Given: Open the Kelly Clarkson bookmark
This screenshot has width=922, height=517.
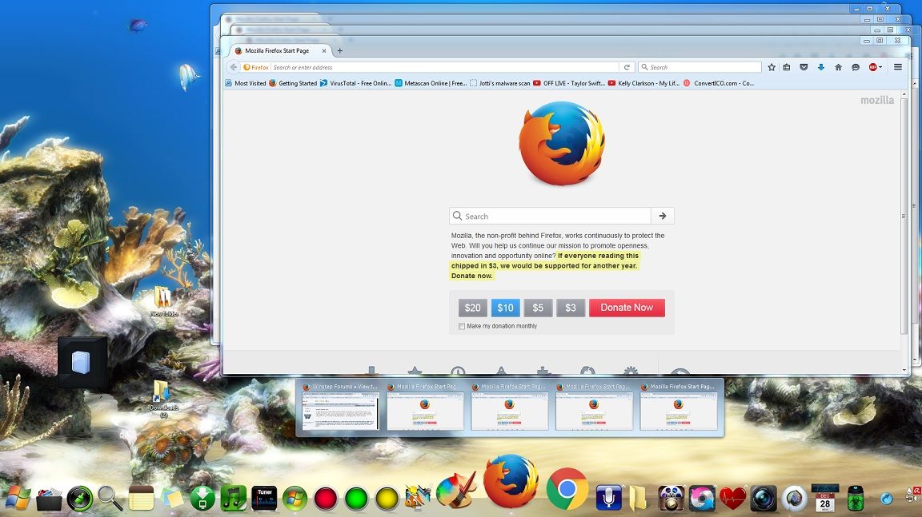Looking at the screenshot, I should coord(643,83).
